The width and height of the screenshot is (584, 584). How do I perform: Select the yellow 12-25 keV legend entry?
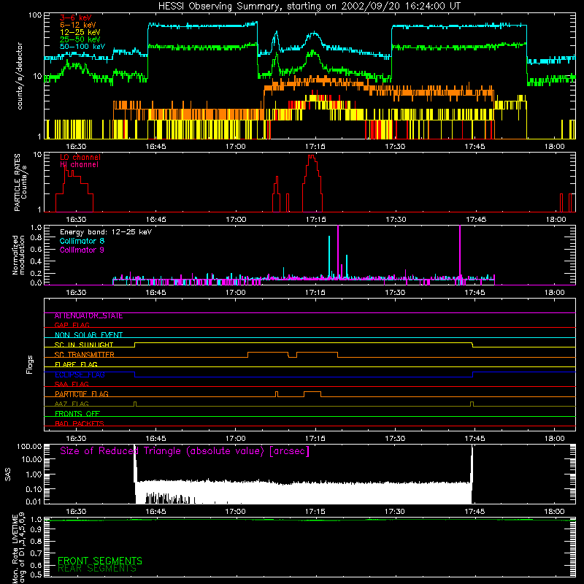(80, 32)
